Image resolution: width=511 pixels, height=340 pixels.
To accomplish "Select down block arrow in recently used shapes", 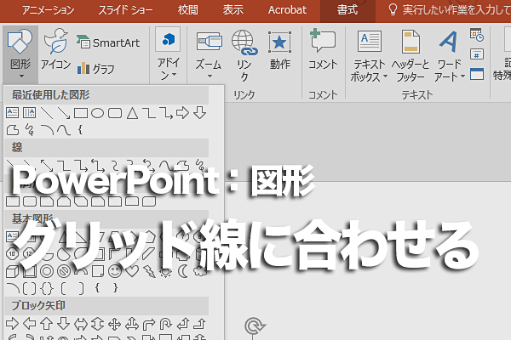I will (199, 113).
